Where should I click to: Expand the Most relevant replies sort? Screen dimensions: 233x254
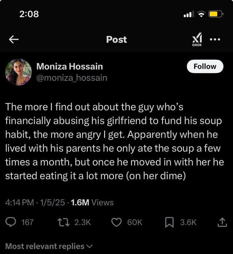pos(49,246)
